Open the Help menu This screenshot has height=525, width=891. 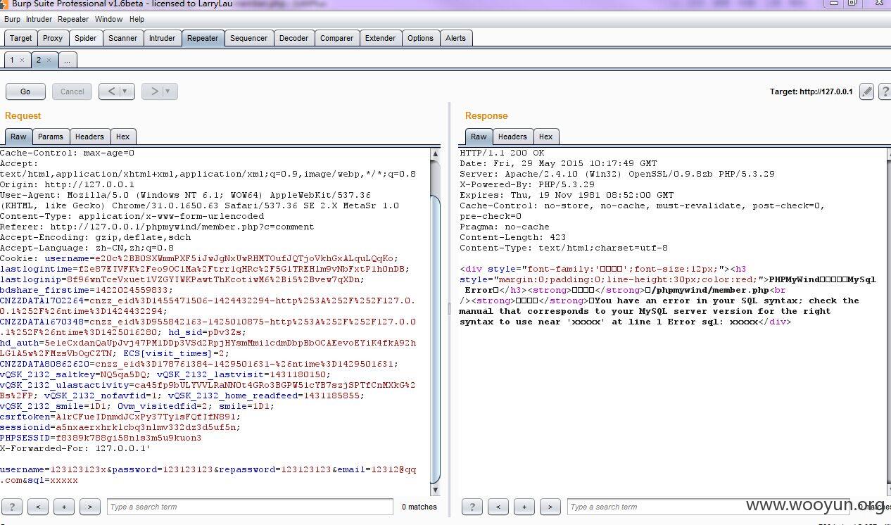(137, 19)
